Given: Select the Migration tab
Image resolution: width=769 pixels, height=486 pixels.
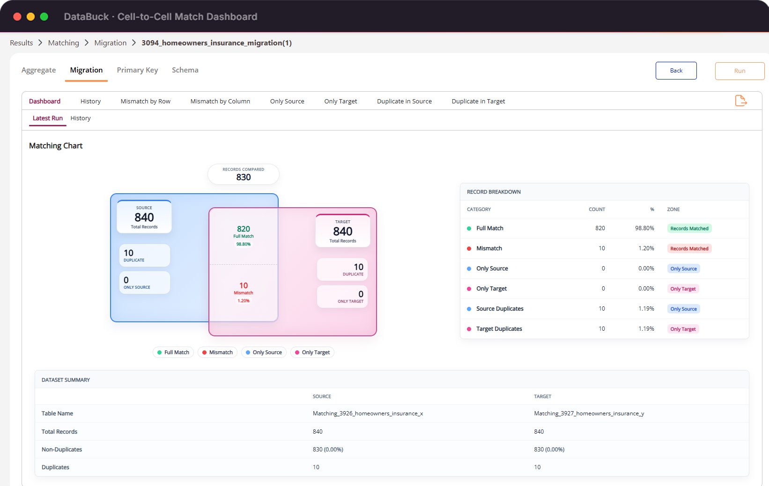Looking at the screenshot, I should click(86, 70).
